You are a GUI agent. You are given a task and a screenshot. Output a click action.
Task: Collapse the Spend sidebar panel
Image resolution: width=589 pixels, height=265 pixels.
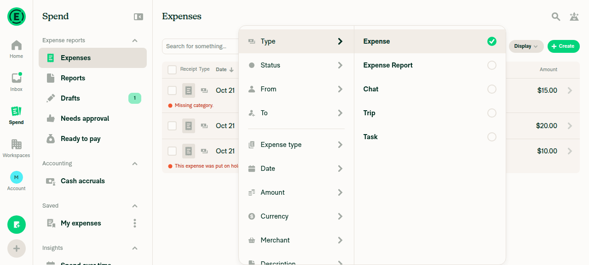tap(138, 17)
